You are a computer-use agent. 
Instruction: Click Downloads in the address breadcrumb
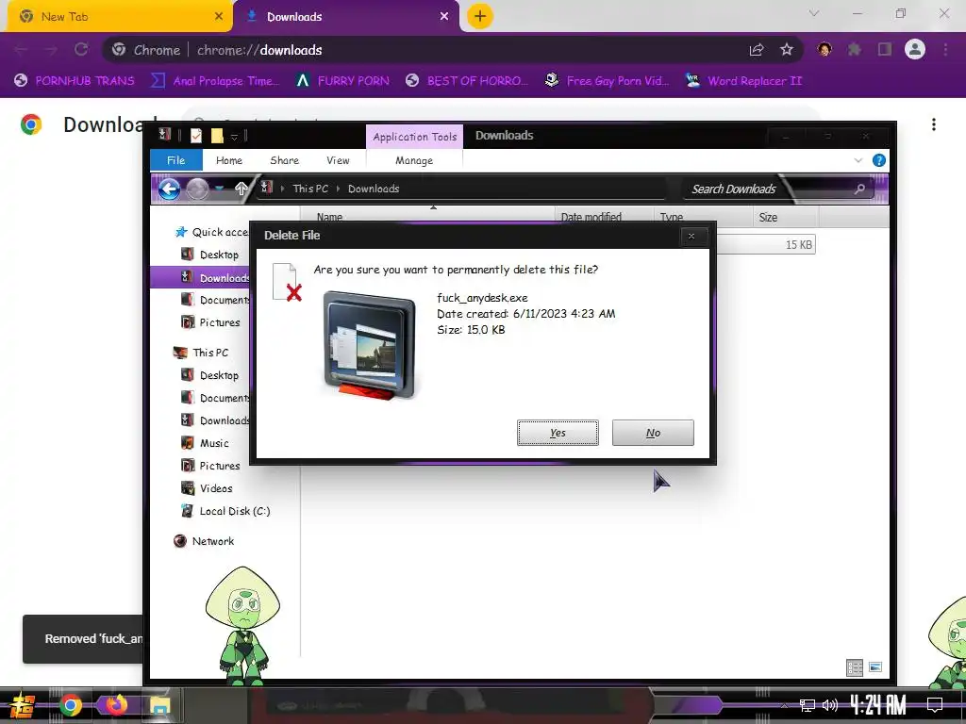pos(374,189)
